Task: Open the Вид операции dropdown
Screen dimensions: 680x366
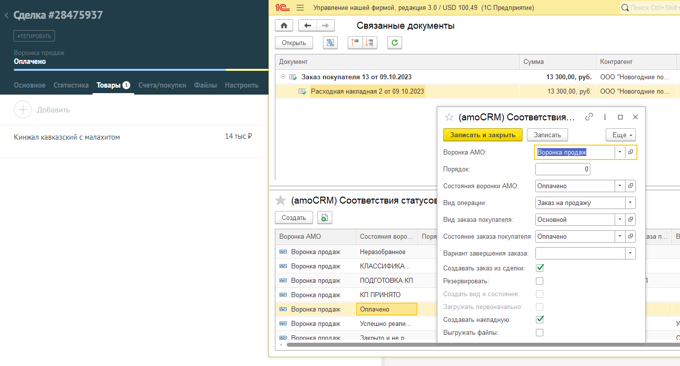Action: 630,203
